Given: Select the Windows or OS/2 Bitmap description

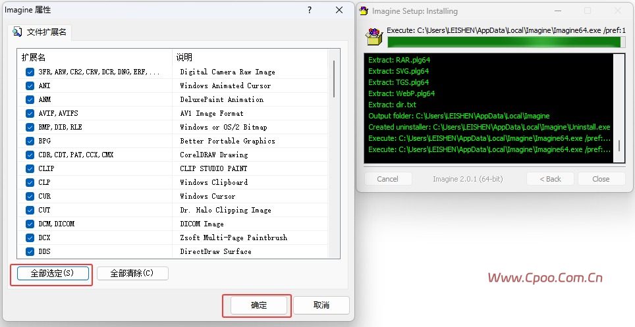Looking at the screenshot, I should click(223, 127).
